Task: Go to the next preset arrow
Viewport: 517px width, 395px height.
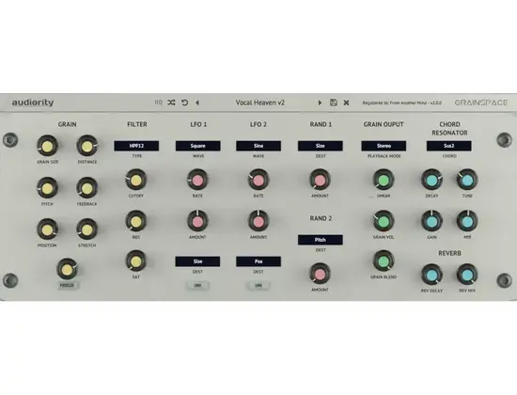Action: (320, 103)
